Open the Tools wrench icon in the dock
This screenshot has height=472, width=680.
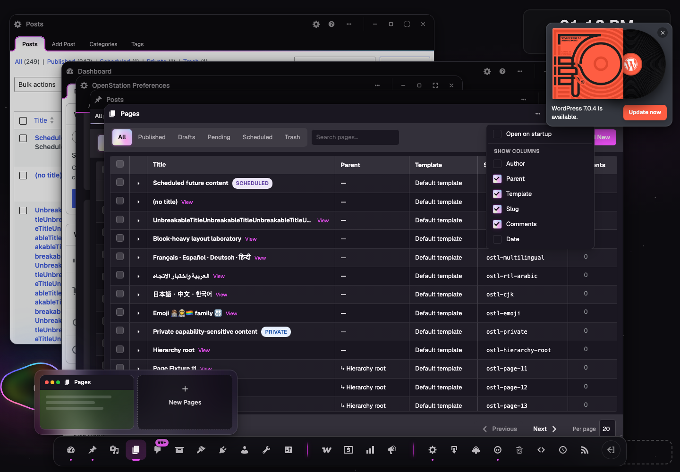pos(266,450)
